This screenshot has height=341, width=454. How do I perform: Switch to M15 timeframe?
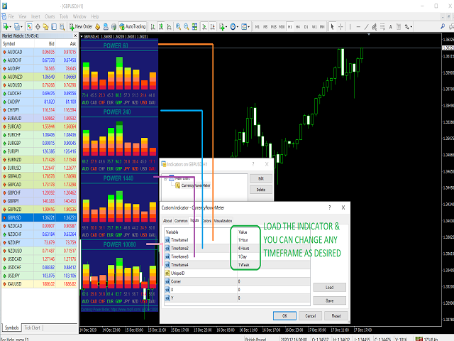click(273, 27)
